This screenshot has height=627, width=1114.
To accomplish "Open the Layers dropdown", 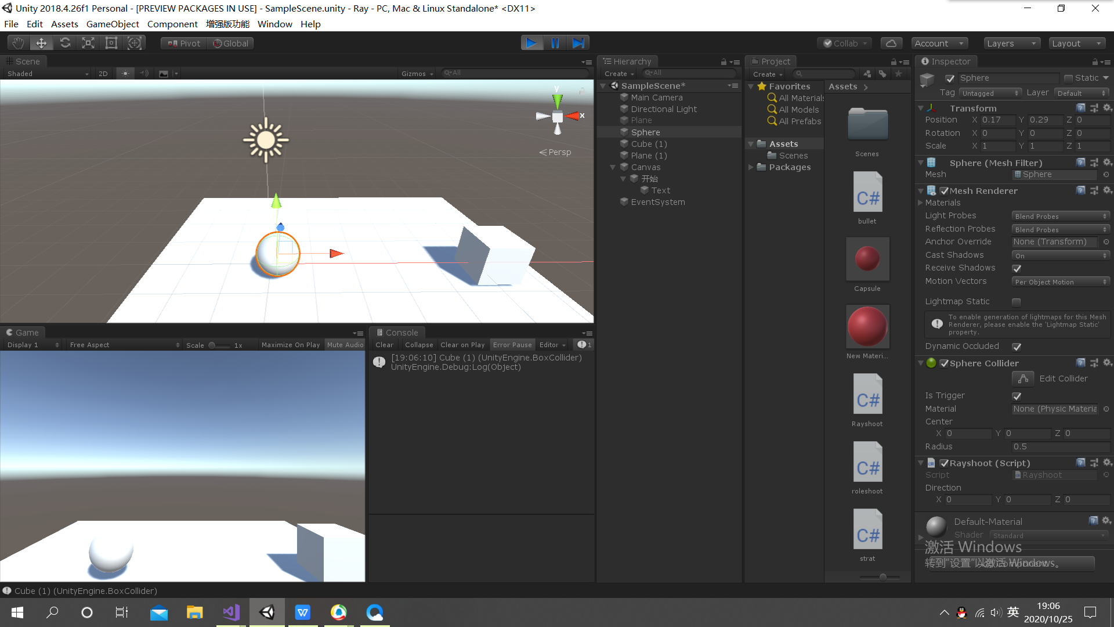I will pos(1011,43).
